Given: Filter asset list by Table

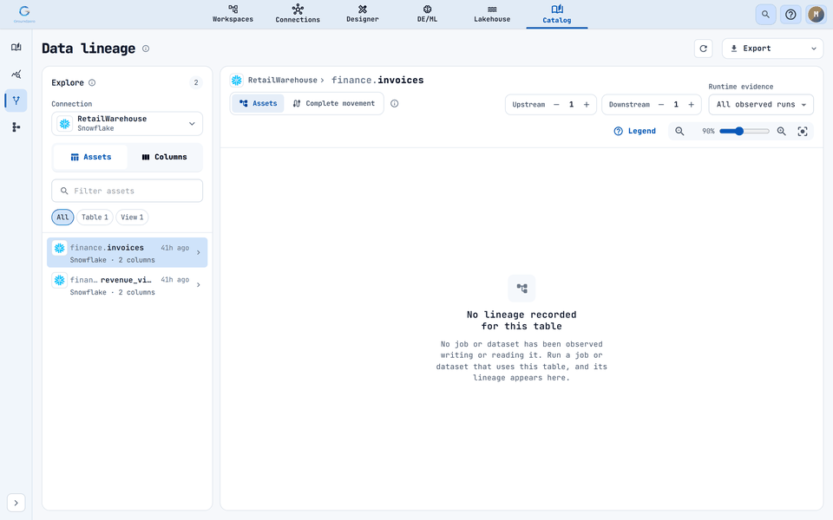Looking at the screenshot, I should 95,217.
